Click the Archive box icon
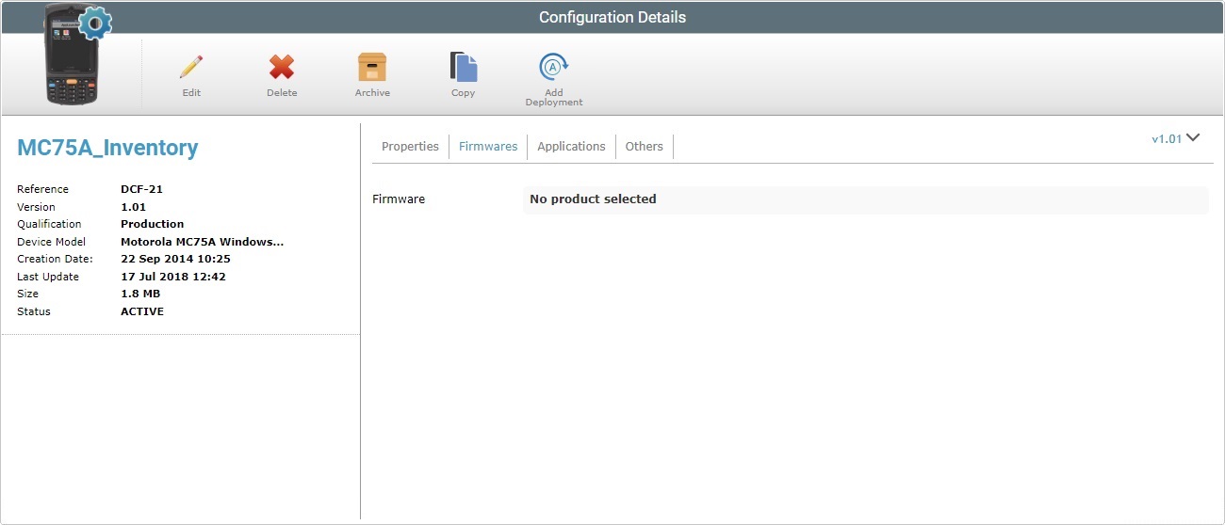The image size is (1225, 525). point(372,67)
